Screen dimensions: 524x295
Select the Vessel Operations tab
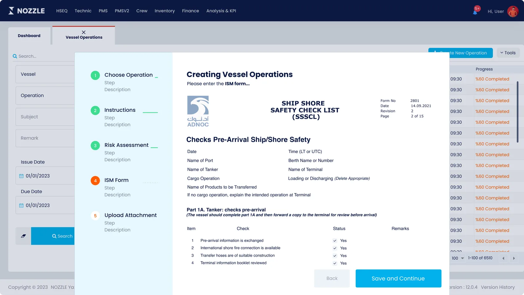pos(84,37)
